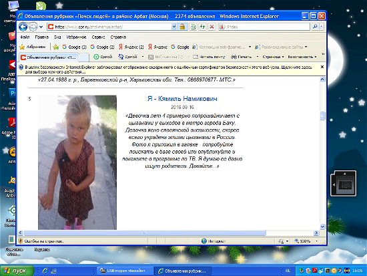Open the Рекомендуемые сайты favorites item
This screenshot has height=276, width=367.
pyautogui.click(x=281, y=47)
